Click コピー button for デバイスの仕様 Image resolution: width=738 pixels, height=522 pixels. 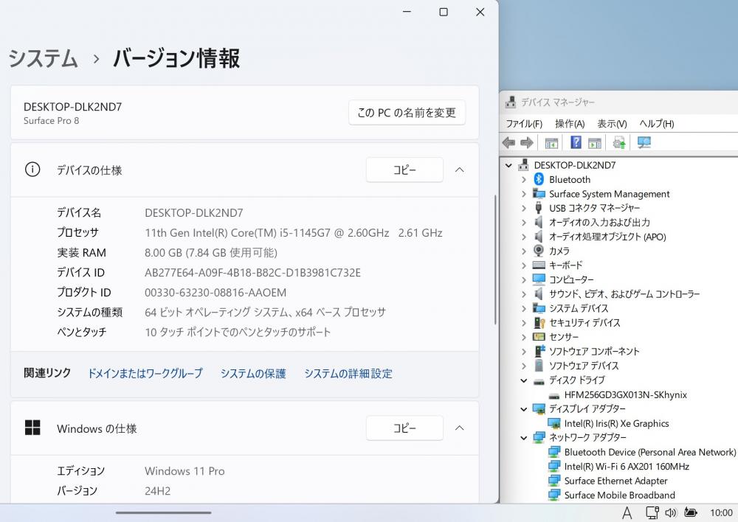pyautogui.click(x=404, y=170)
